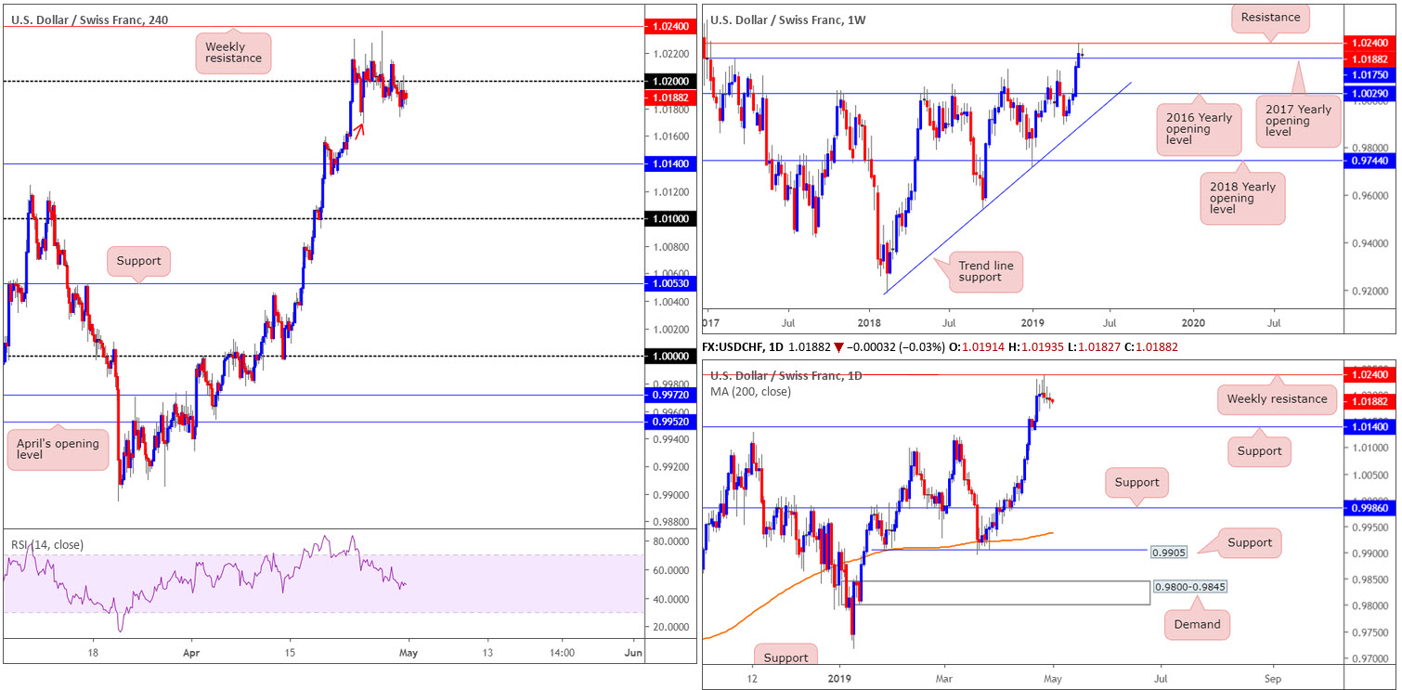
Task: Click the "Support" callout beside the 0.9905 level
Action: click(1248, 542)
